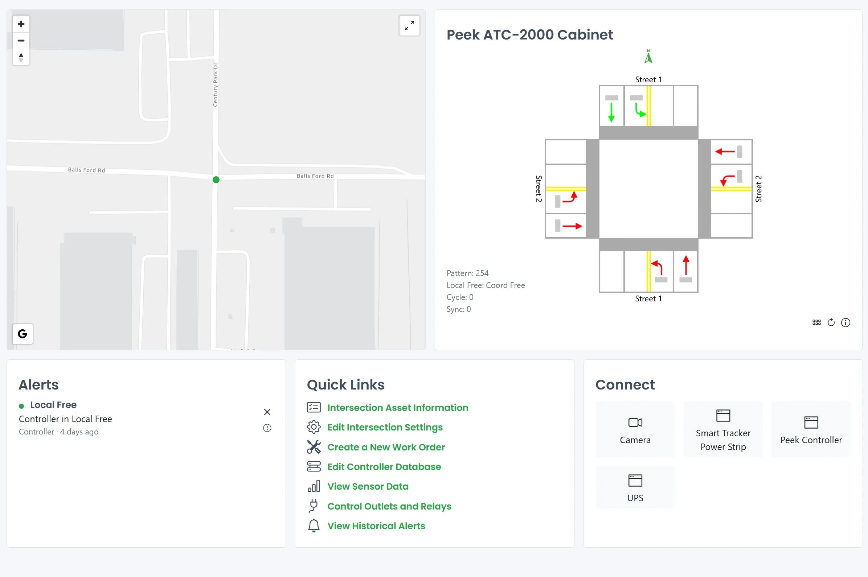Click the green intersection marker on map
868x577 pixels.
(216, 180)
